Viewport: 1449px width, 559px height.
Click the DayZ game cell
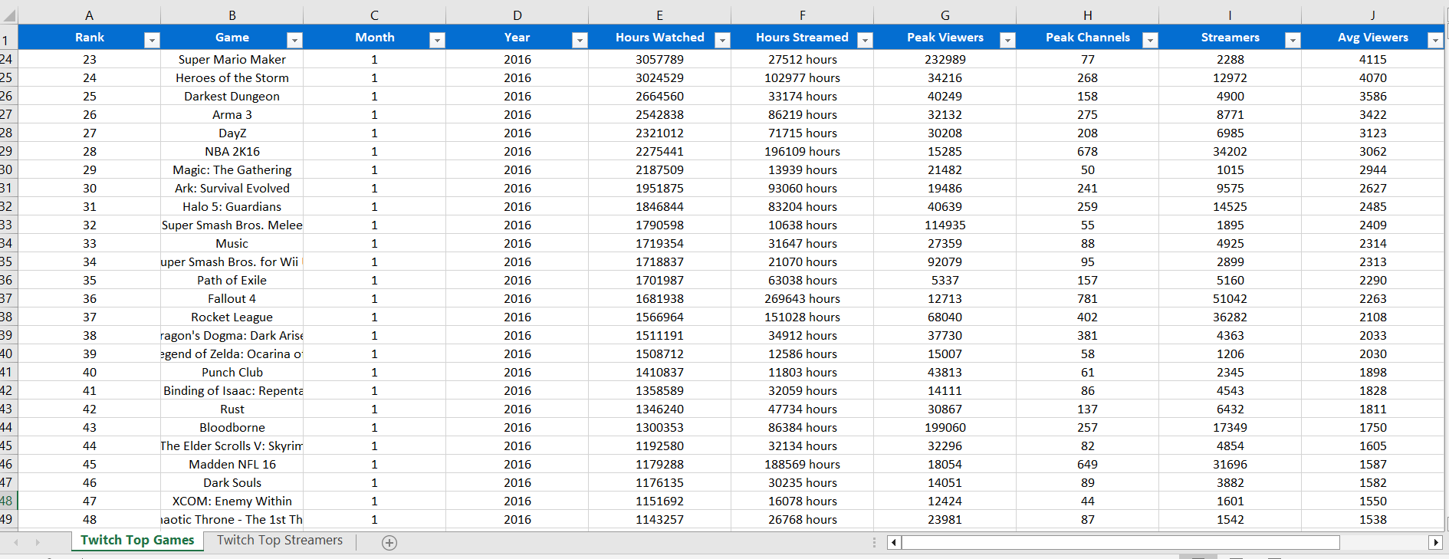(x=232, y=133)
